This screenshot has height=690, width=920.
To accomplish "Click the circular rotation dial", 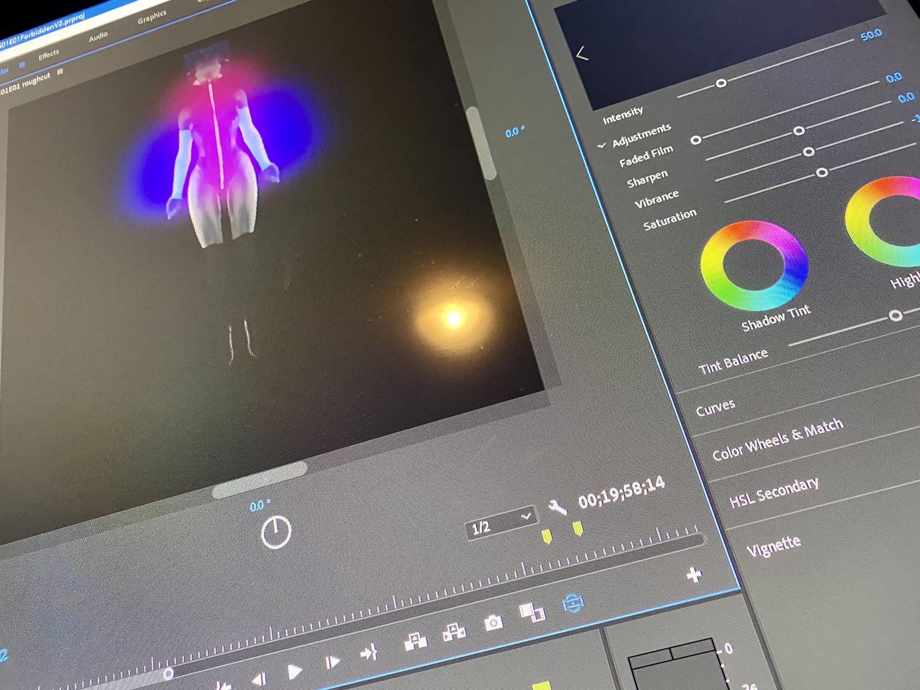I will coord(276,533).
